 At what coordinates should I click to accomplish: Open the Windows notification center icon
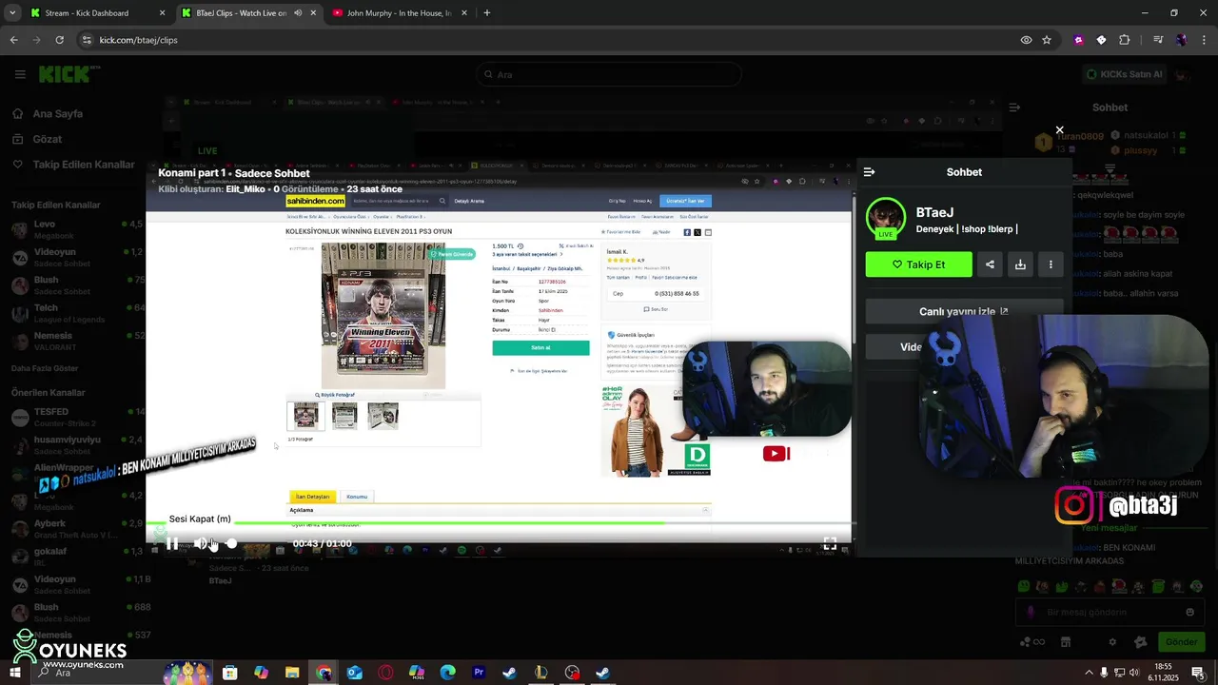click(1198, 673)
